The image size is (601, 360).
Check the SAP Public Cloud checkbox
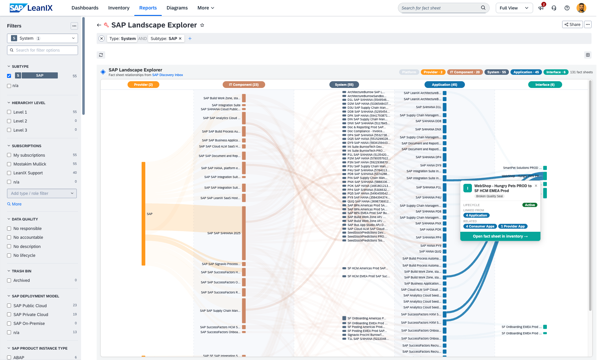pyautogui.click(x=9, y=306)
